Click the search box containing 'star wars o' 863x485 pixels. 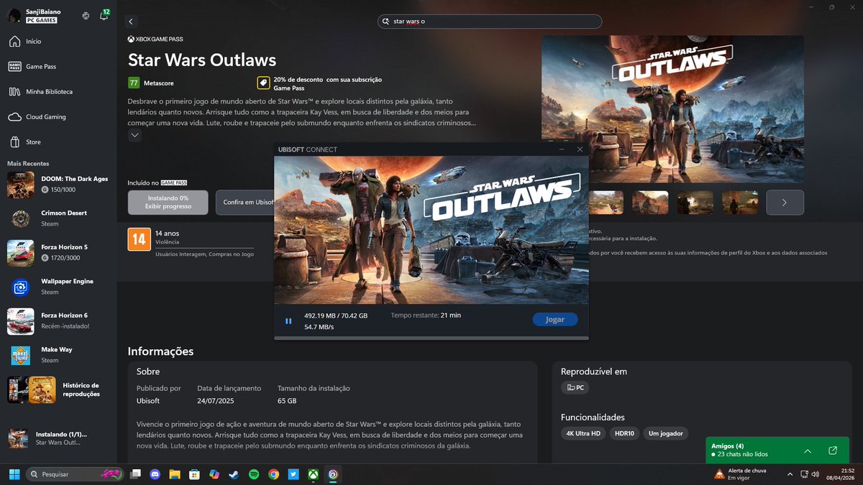point(490,22)
